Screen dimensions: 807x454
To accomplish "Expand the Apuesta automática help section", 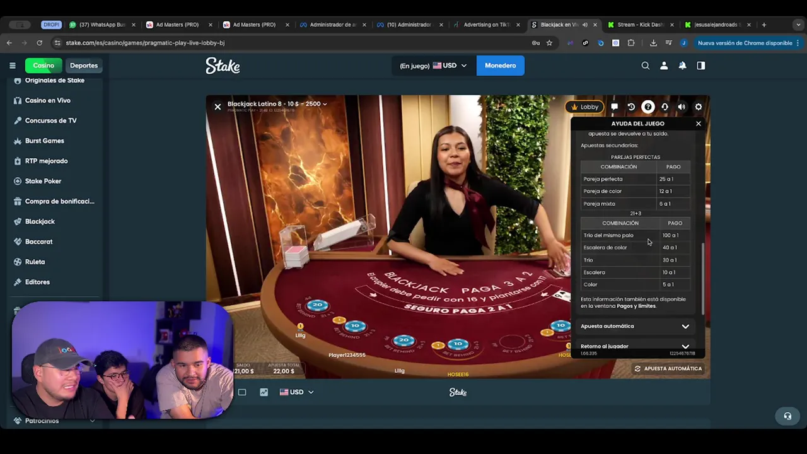I will click(x=634, y=326).
